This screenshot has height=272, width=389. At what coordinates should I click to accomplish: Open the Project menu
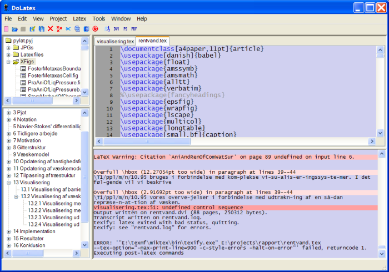[58, 18]
